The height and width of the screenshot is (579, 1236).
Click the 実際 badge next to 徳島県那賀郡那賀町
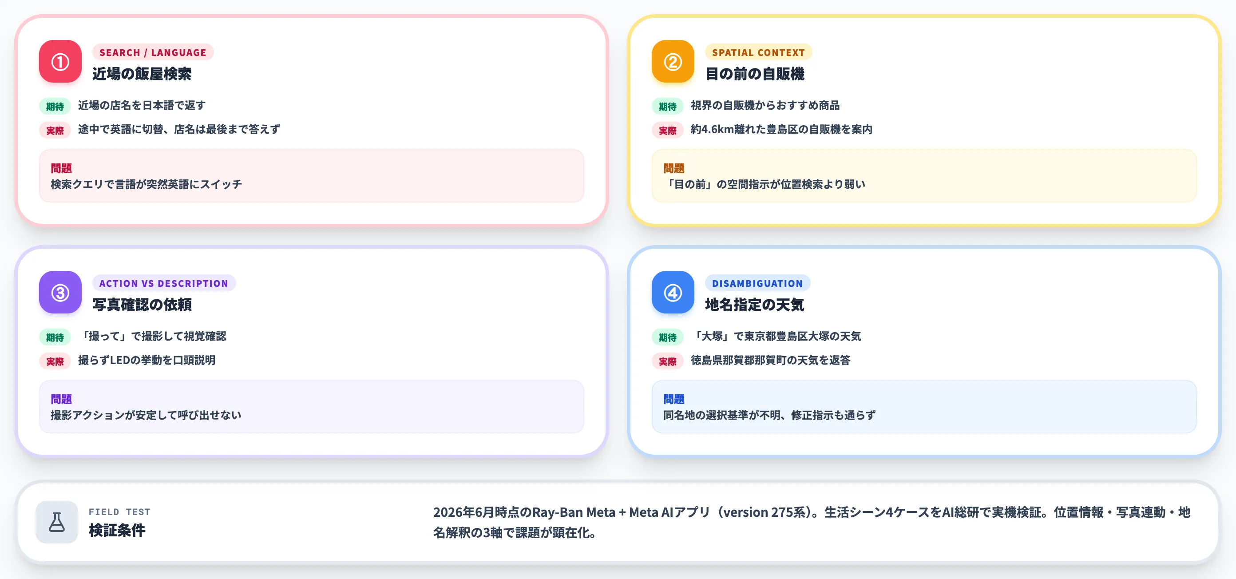click(667, 361)
